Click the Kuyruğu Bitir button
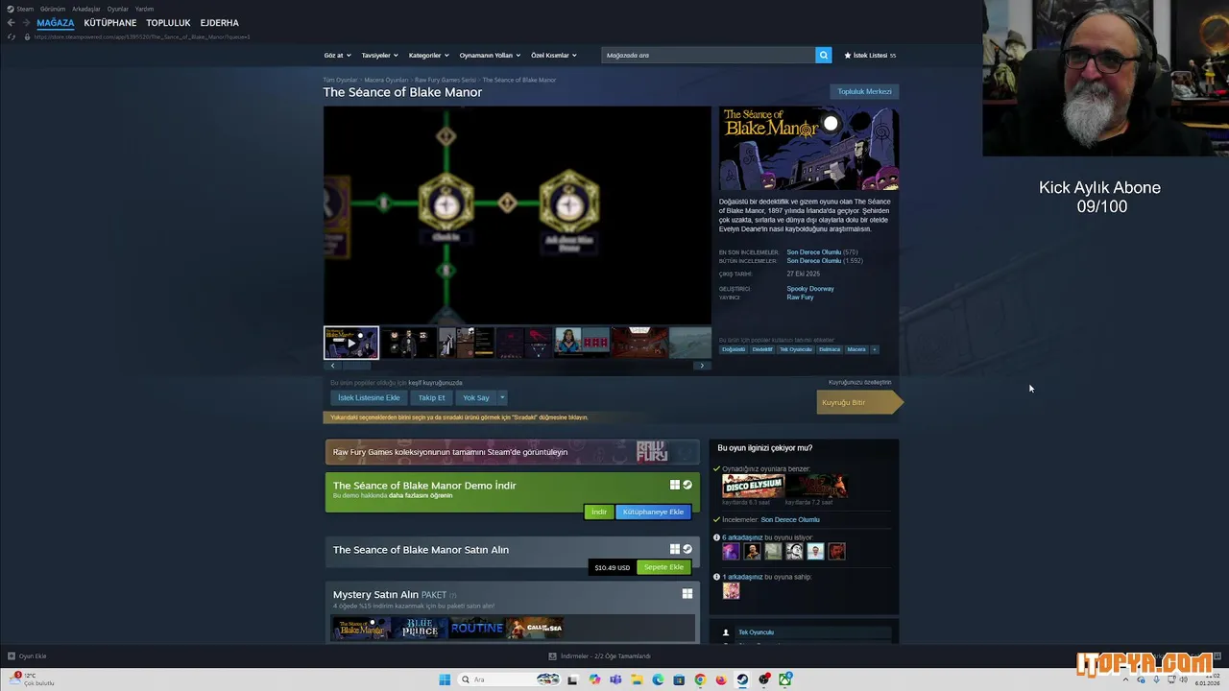The width and height of the screenshot is (1229, 691). click(858, 402)
